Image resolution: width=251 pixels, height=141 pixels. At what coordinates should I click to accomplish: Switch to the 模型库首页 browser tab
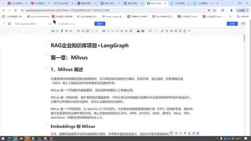click(x=87, y=3)
